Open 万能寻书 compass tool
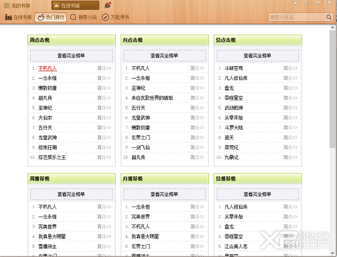Image resolution: width=337 pixels, height=257 pixels. coord(116,17)
